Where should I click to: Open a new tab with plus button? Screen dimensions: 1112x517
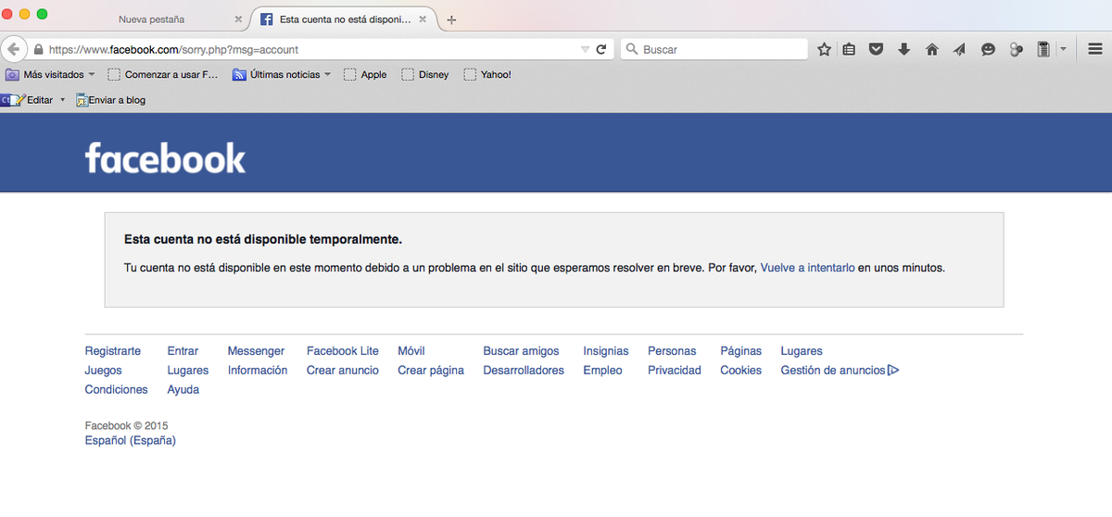pyautogui.click(x=451, y=19)
